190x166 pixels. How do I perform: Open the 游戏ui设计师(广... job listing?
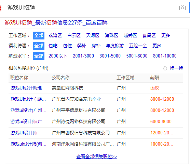[x=28, y=121]
